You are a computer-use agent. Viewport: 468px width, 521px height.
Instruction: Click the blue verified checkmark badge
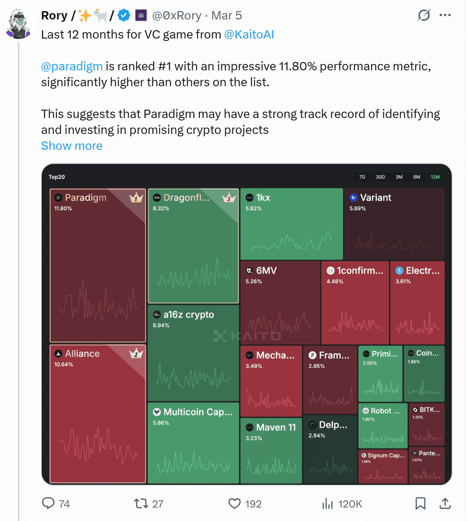[124, 15]
